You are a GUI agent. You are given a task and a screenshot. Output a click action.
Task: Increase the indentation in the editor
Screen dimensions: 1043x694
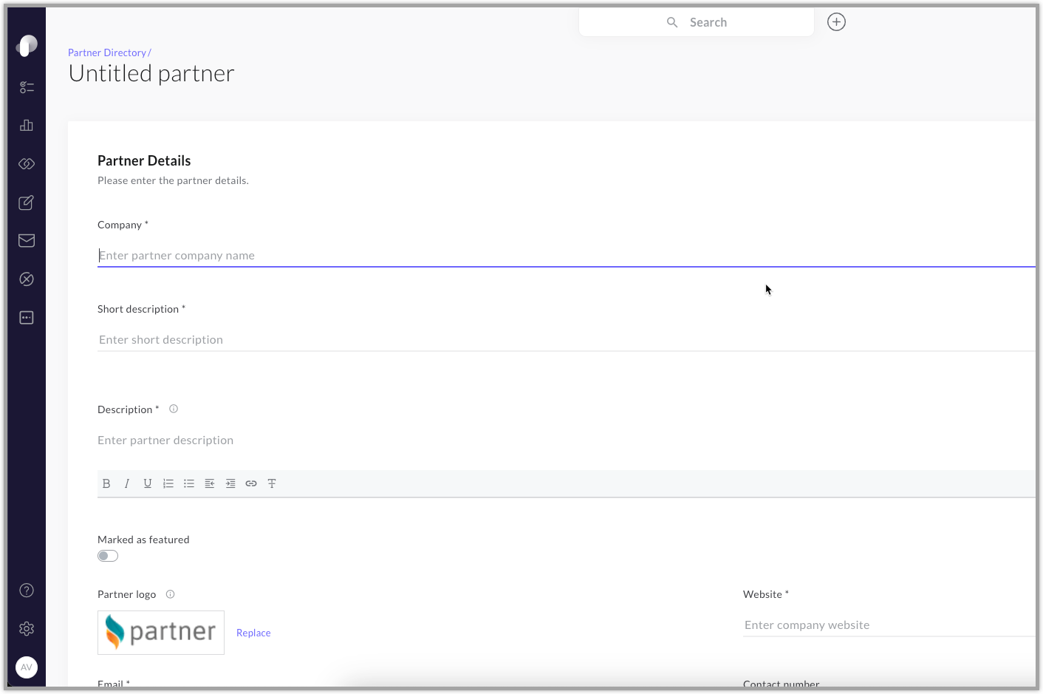(230, 483)
